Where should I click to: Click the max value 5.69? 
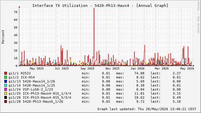pos(140,81)
